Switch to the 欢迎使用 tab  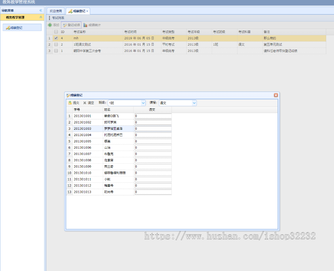pos(56,11)
